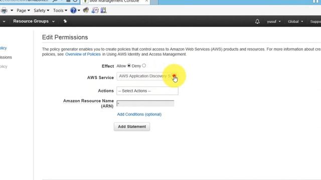Click Add Conditions (optional) link

[139, 114]
